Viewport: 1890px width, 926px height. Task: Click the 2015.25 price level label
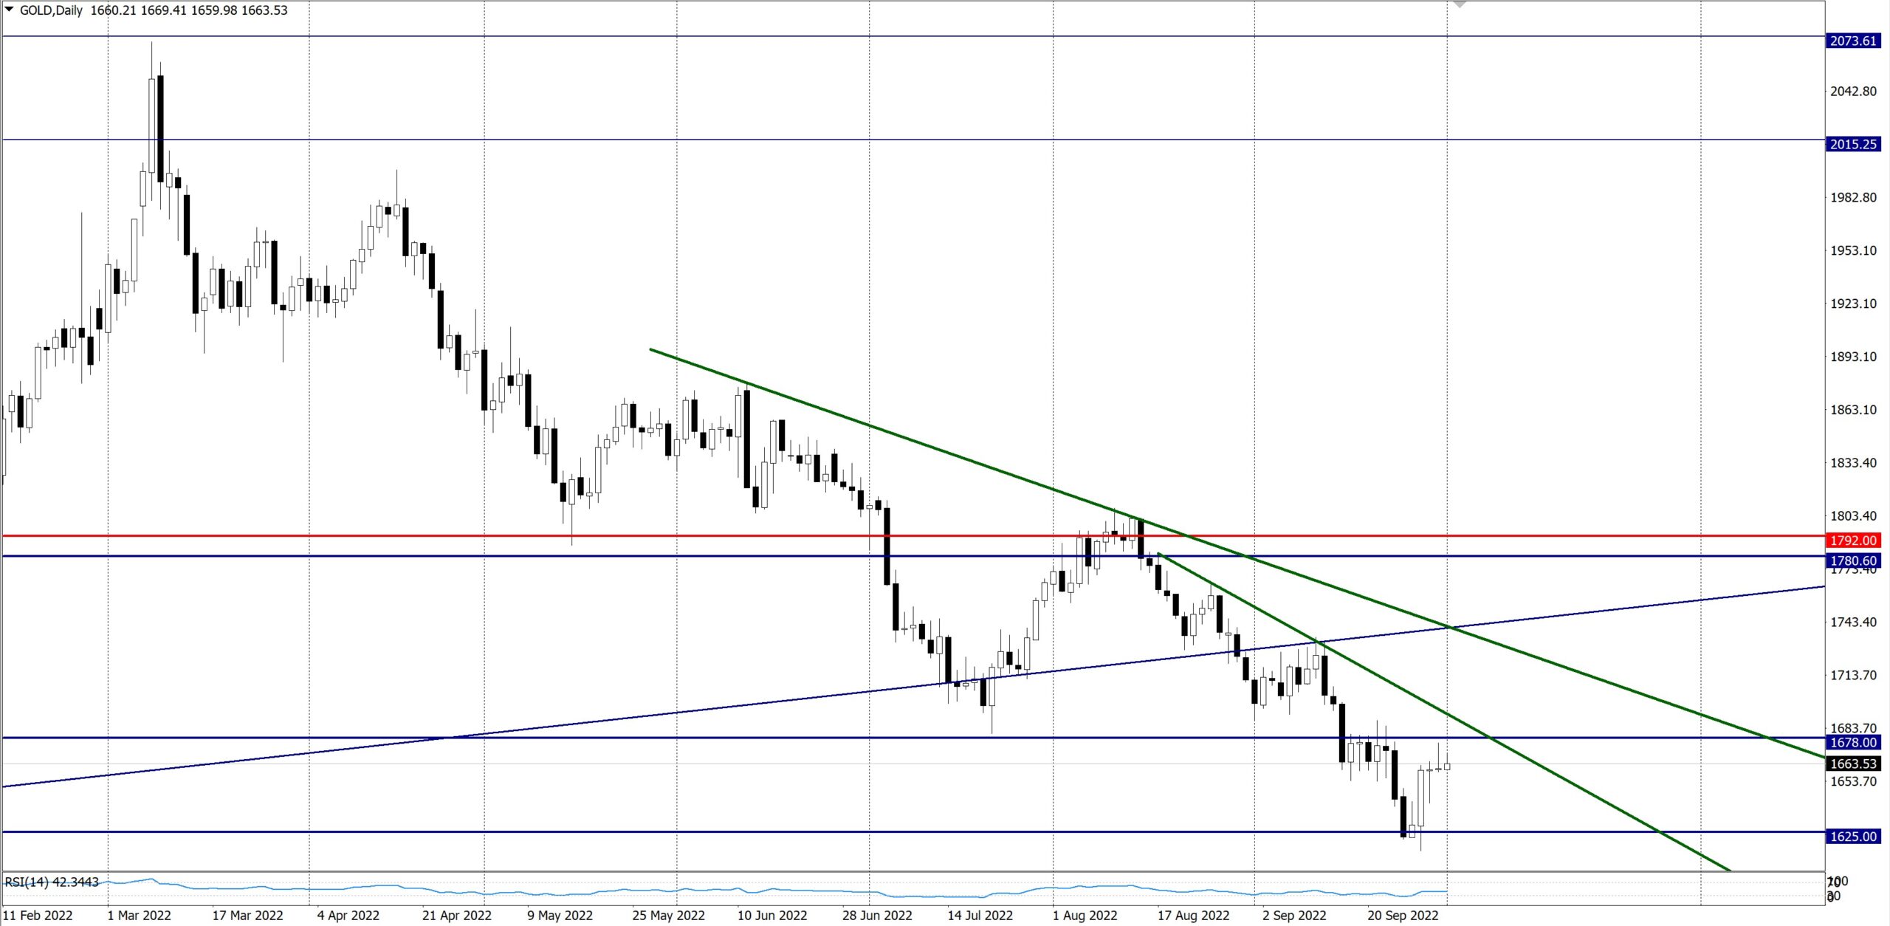[1853, 144]
